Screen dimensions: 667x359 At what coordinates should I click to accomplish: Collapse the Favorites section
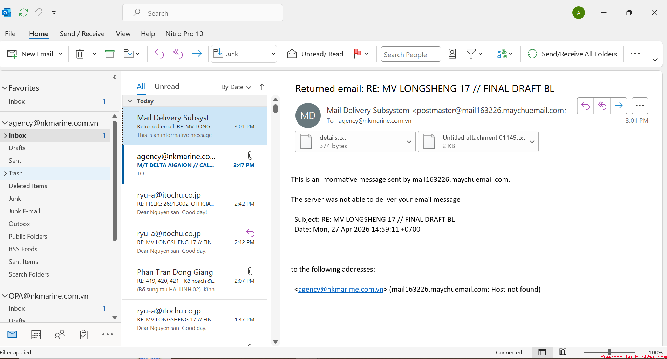pos(5,88)
